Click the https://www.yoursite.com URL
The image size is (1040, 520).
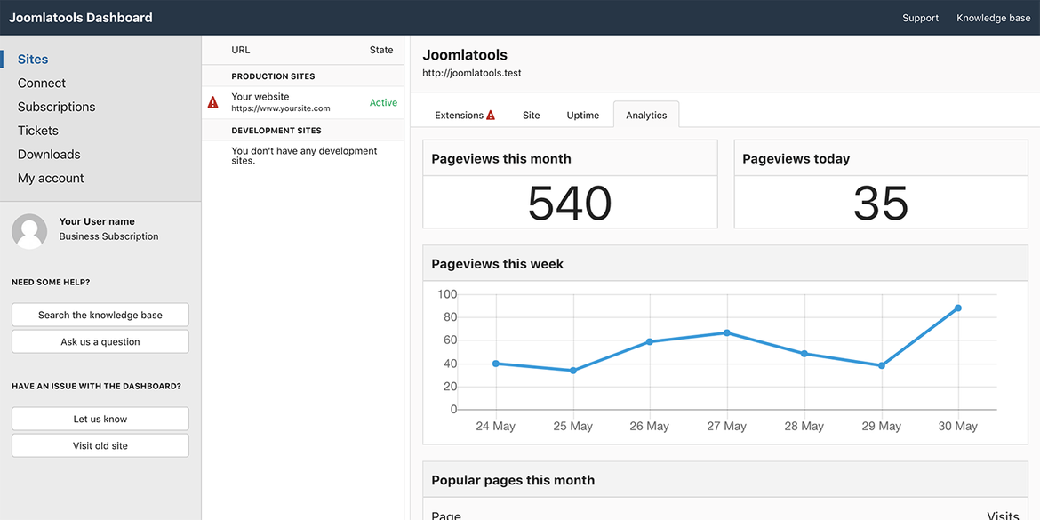click(281, 108)
